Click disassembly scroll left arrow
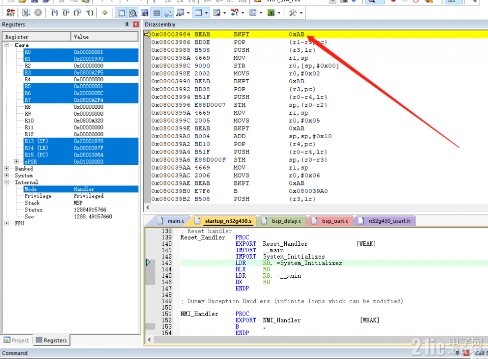 148,207
